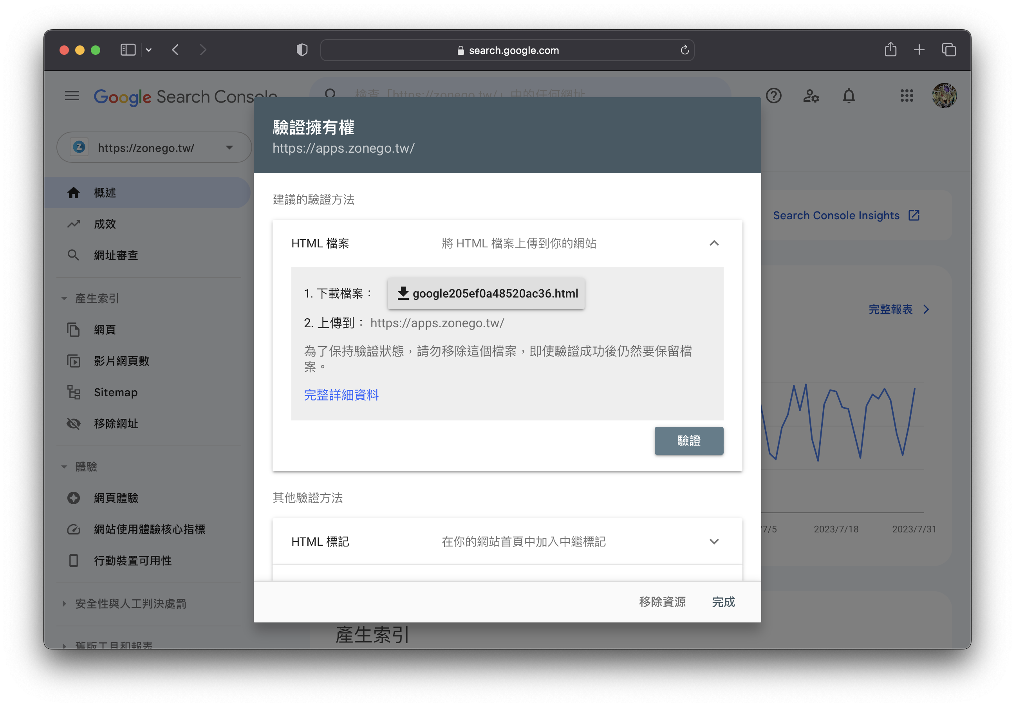Image resolution: width=1015 pixels, height=707 pixels.
Task: Click the crossed-eye icon beside 移除網址
Action: (73, 424)
